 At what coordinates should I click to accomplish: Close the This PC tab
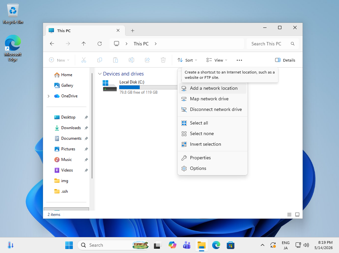[118, 30]
